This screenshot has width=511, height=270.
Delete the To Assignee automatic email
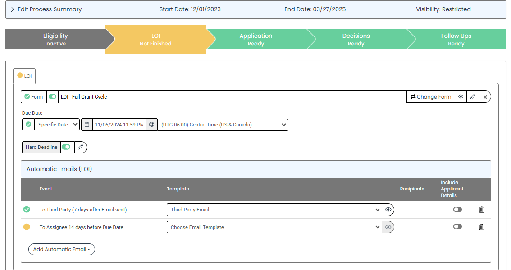click(x=481, y=227)
